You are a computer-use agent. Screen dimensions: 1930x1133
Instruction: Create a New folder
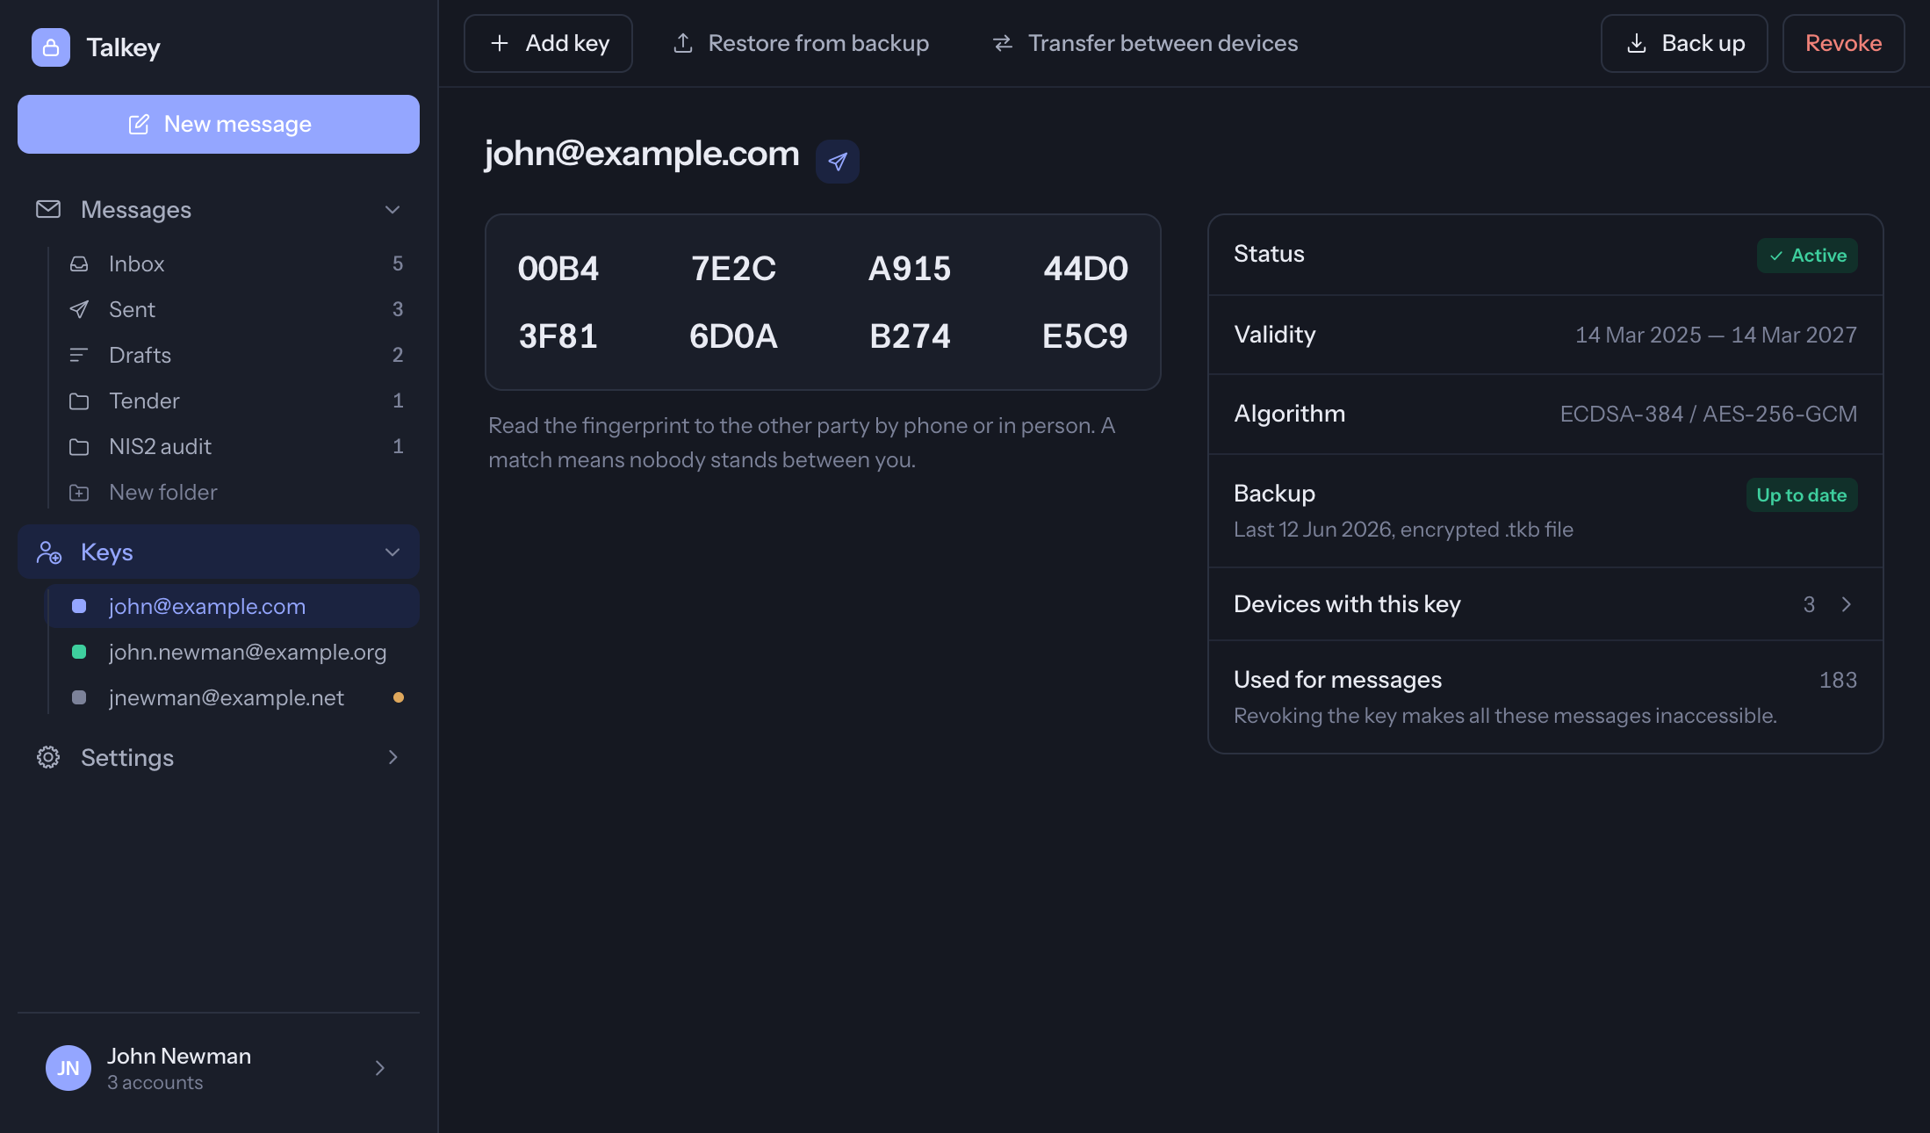[234, 492]
